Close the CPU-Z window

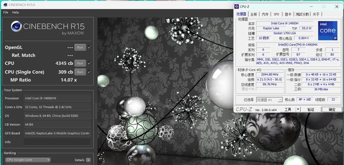(337, 6)
